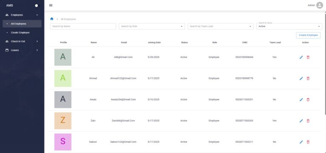Edit the Ali employee row
Viewport: 326px width, 153px height.
coord(301,57)
